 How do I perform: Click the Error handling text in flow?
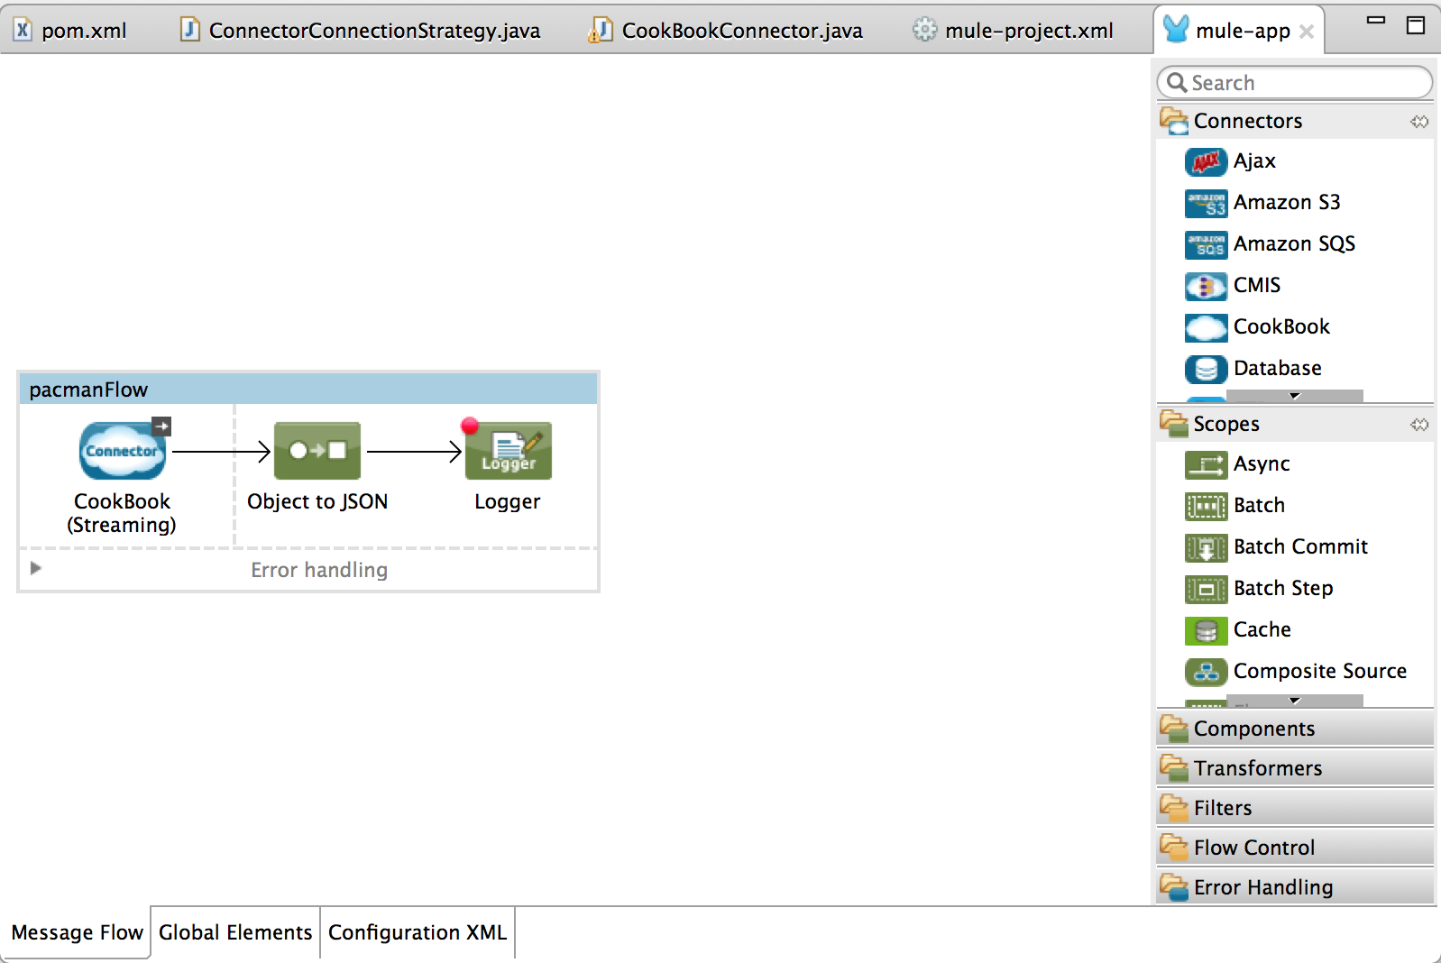click(319, 570)
